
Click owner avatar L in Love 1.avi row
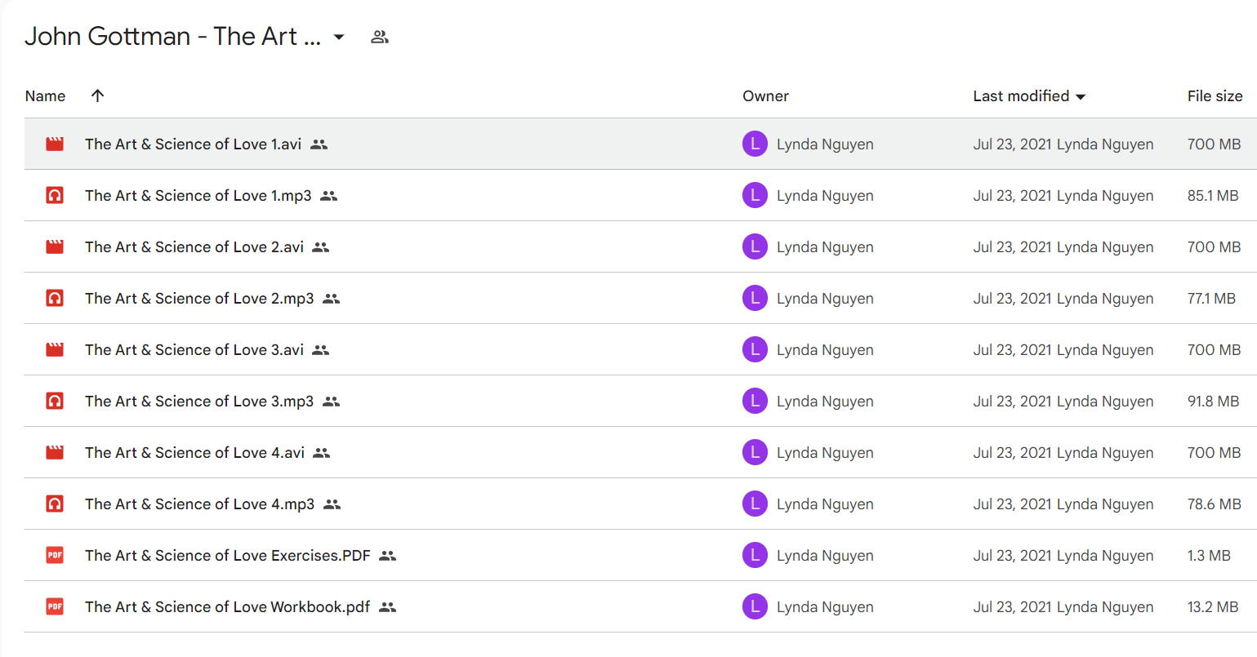point(755,144)
